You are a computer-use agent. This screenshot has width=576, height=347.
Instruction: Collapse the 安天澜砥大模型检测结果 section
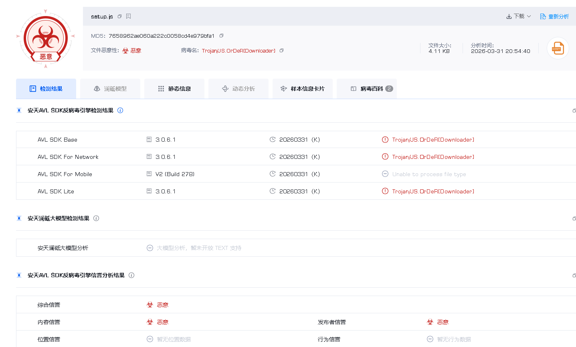[x=574, y=219]
